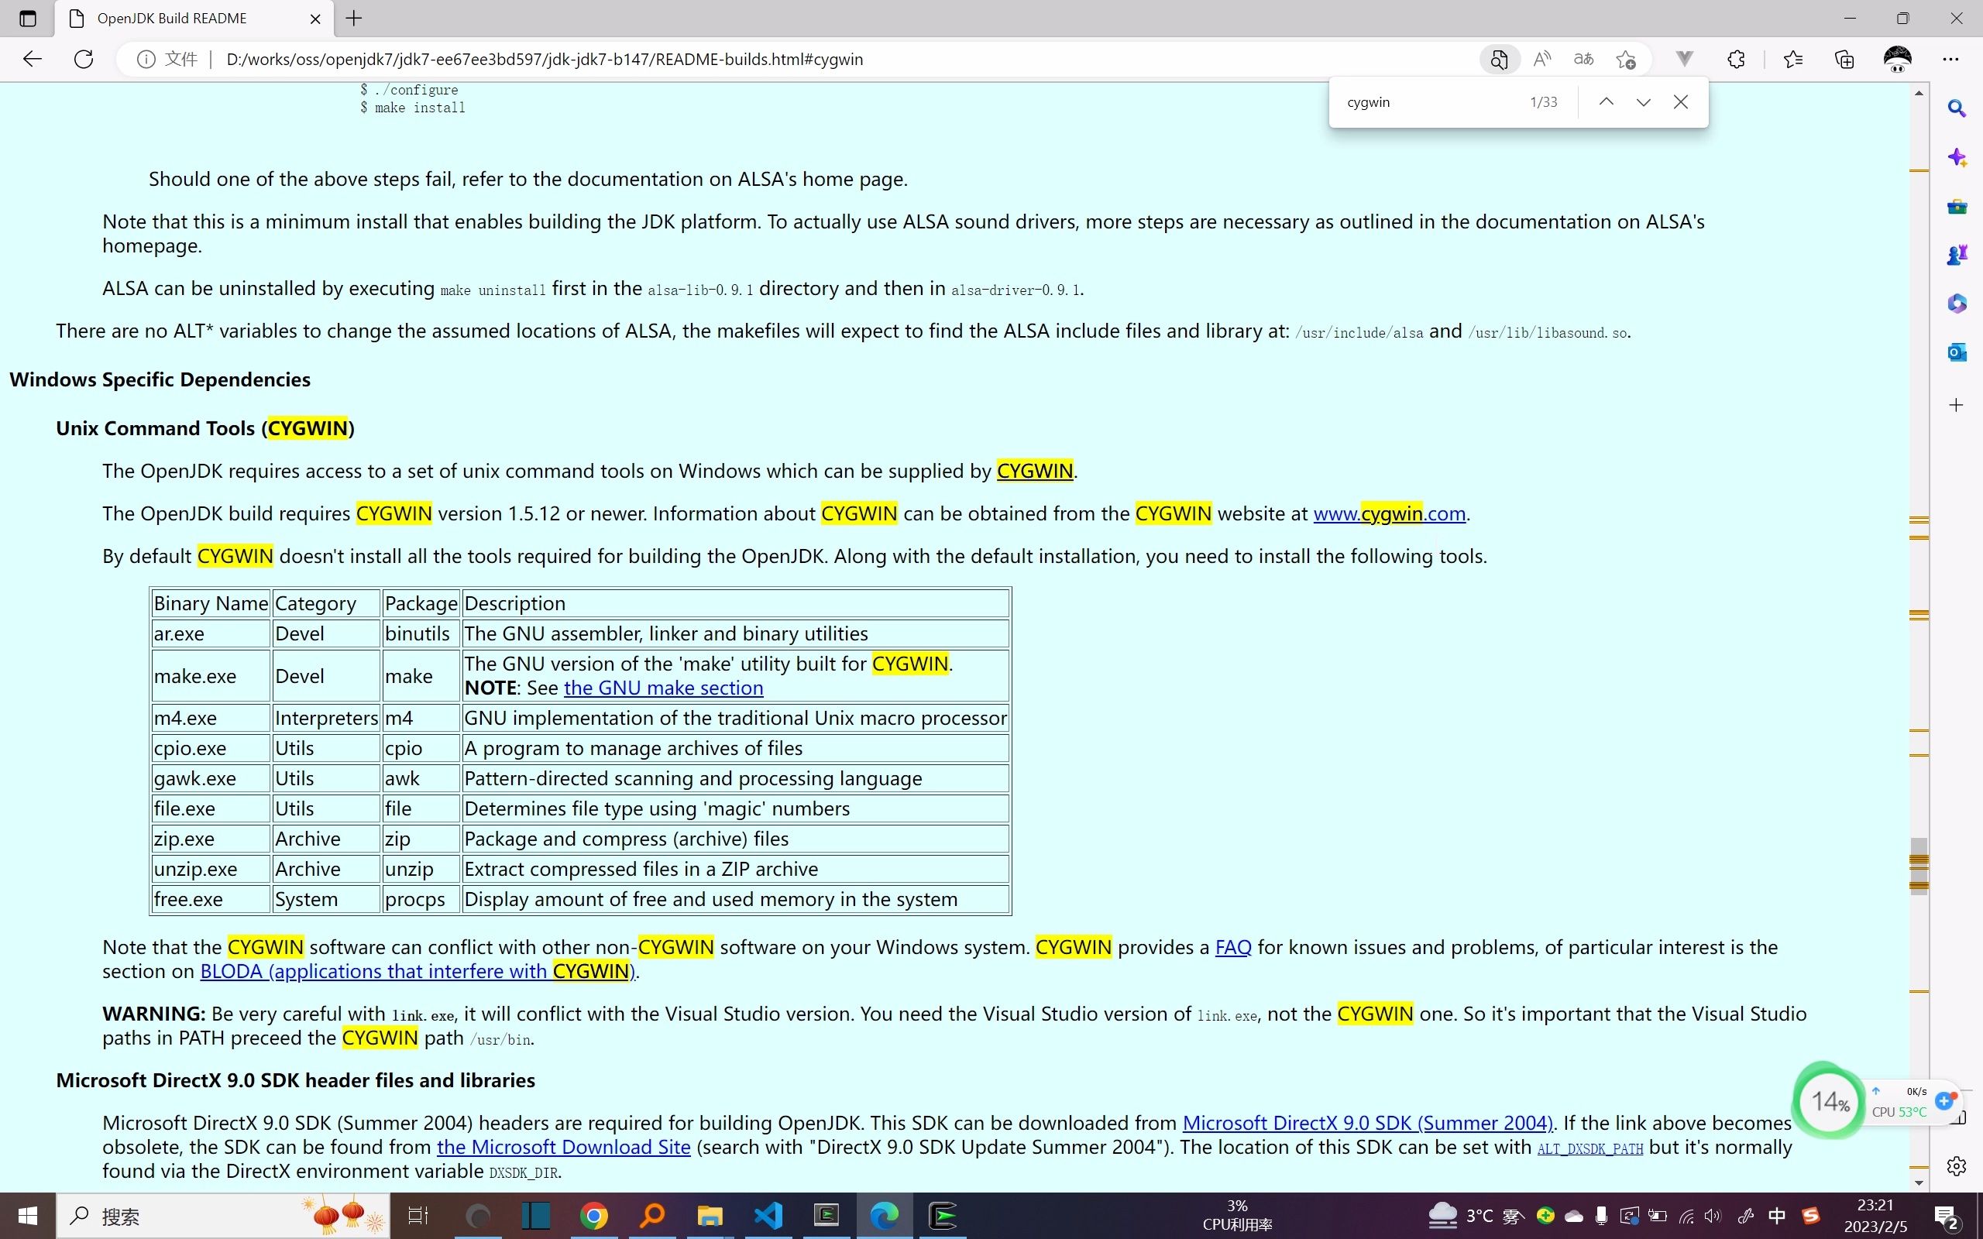Open the orange magnifier search app
This screenshot has height=1239, width=1983.
tap(651, 1216)
